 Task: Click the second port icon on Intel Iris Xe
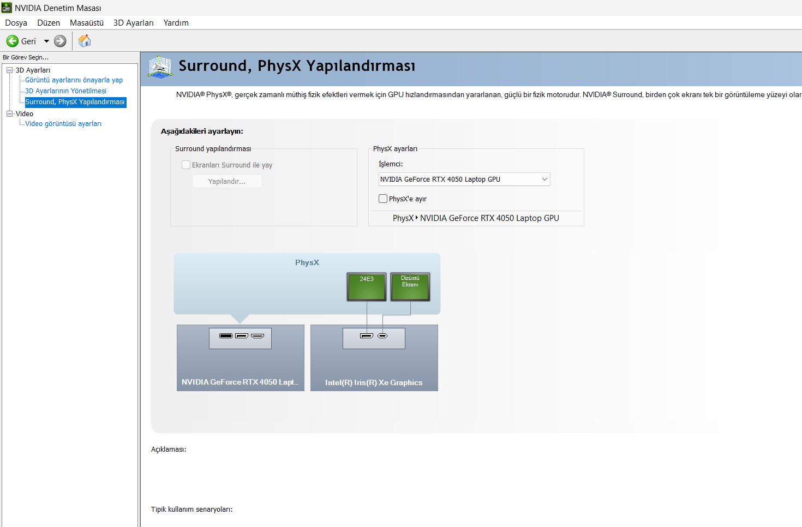[x=382, y=336]
